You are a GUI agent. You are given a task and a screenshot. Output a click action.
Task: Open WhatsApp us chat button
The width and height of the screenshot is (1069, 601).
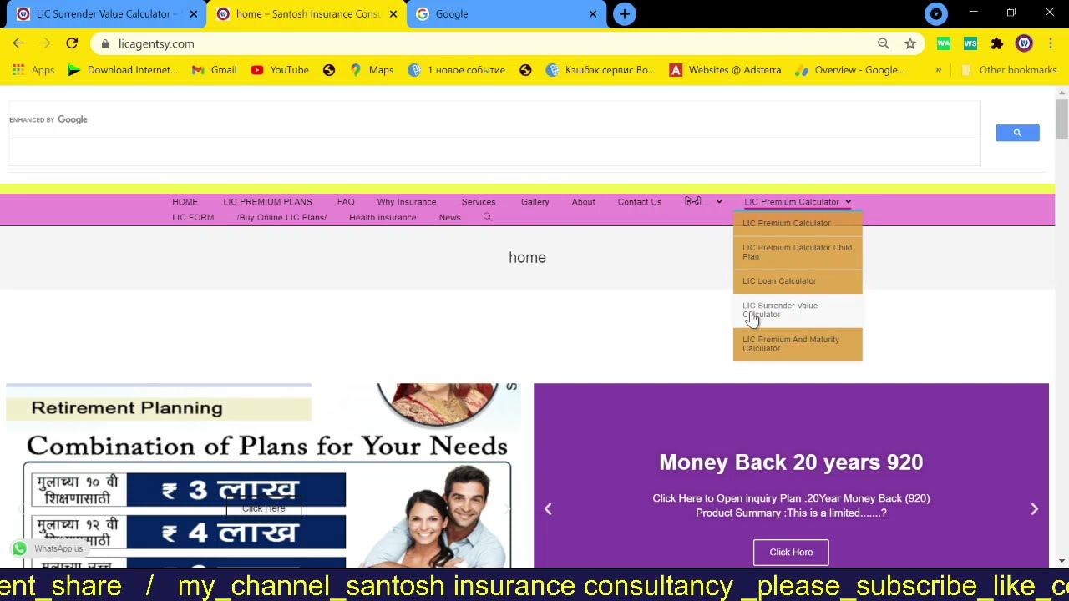tap(48, 548)
